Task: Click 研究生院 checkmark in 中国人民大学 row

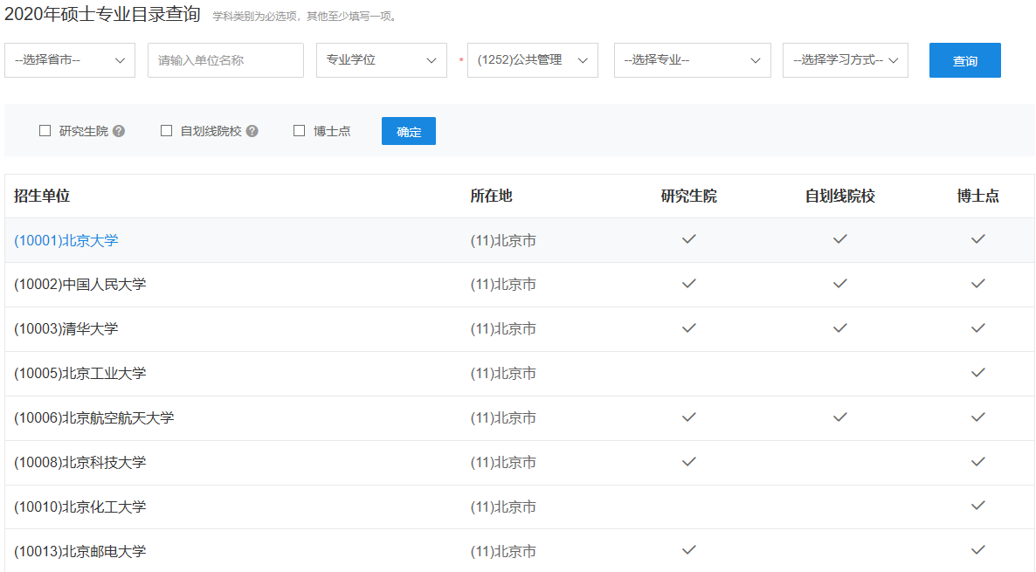Action: [x=689, y=283]
